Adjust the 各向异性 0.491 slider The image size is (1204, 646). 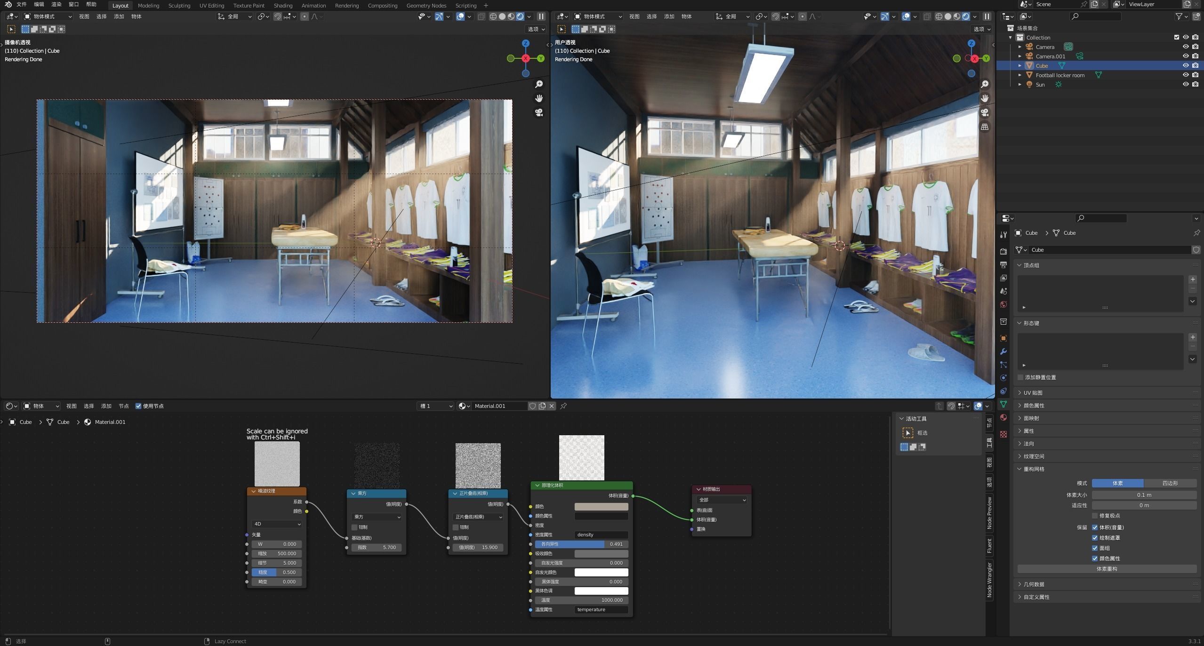tap(581, 544)
